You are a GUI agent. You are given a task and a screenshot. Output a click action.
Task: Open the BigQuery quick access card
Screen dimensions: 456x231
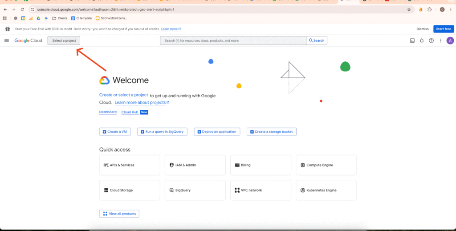(195, 190)
